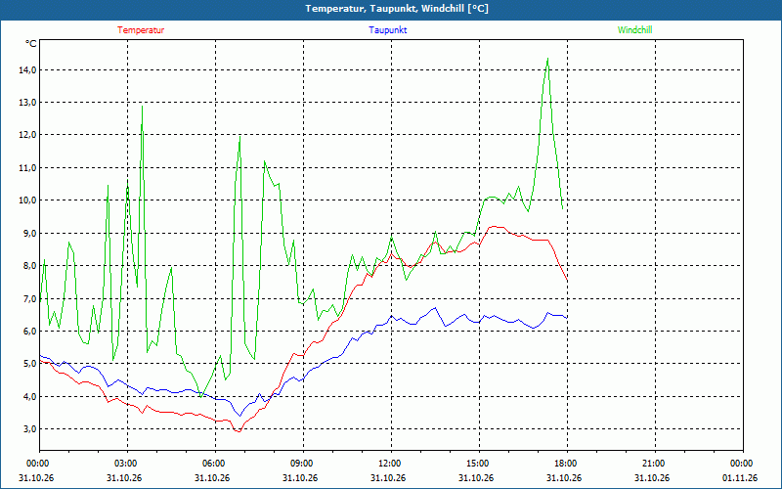Click the 9,0 y-axis value
Viewport: 782px width, 489px height.
pyautogui.click(x=29, y=233)
